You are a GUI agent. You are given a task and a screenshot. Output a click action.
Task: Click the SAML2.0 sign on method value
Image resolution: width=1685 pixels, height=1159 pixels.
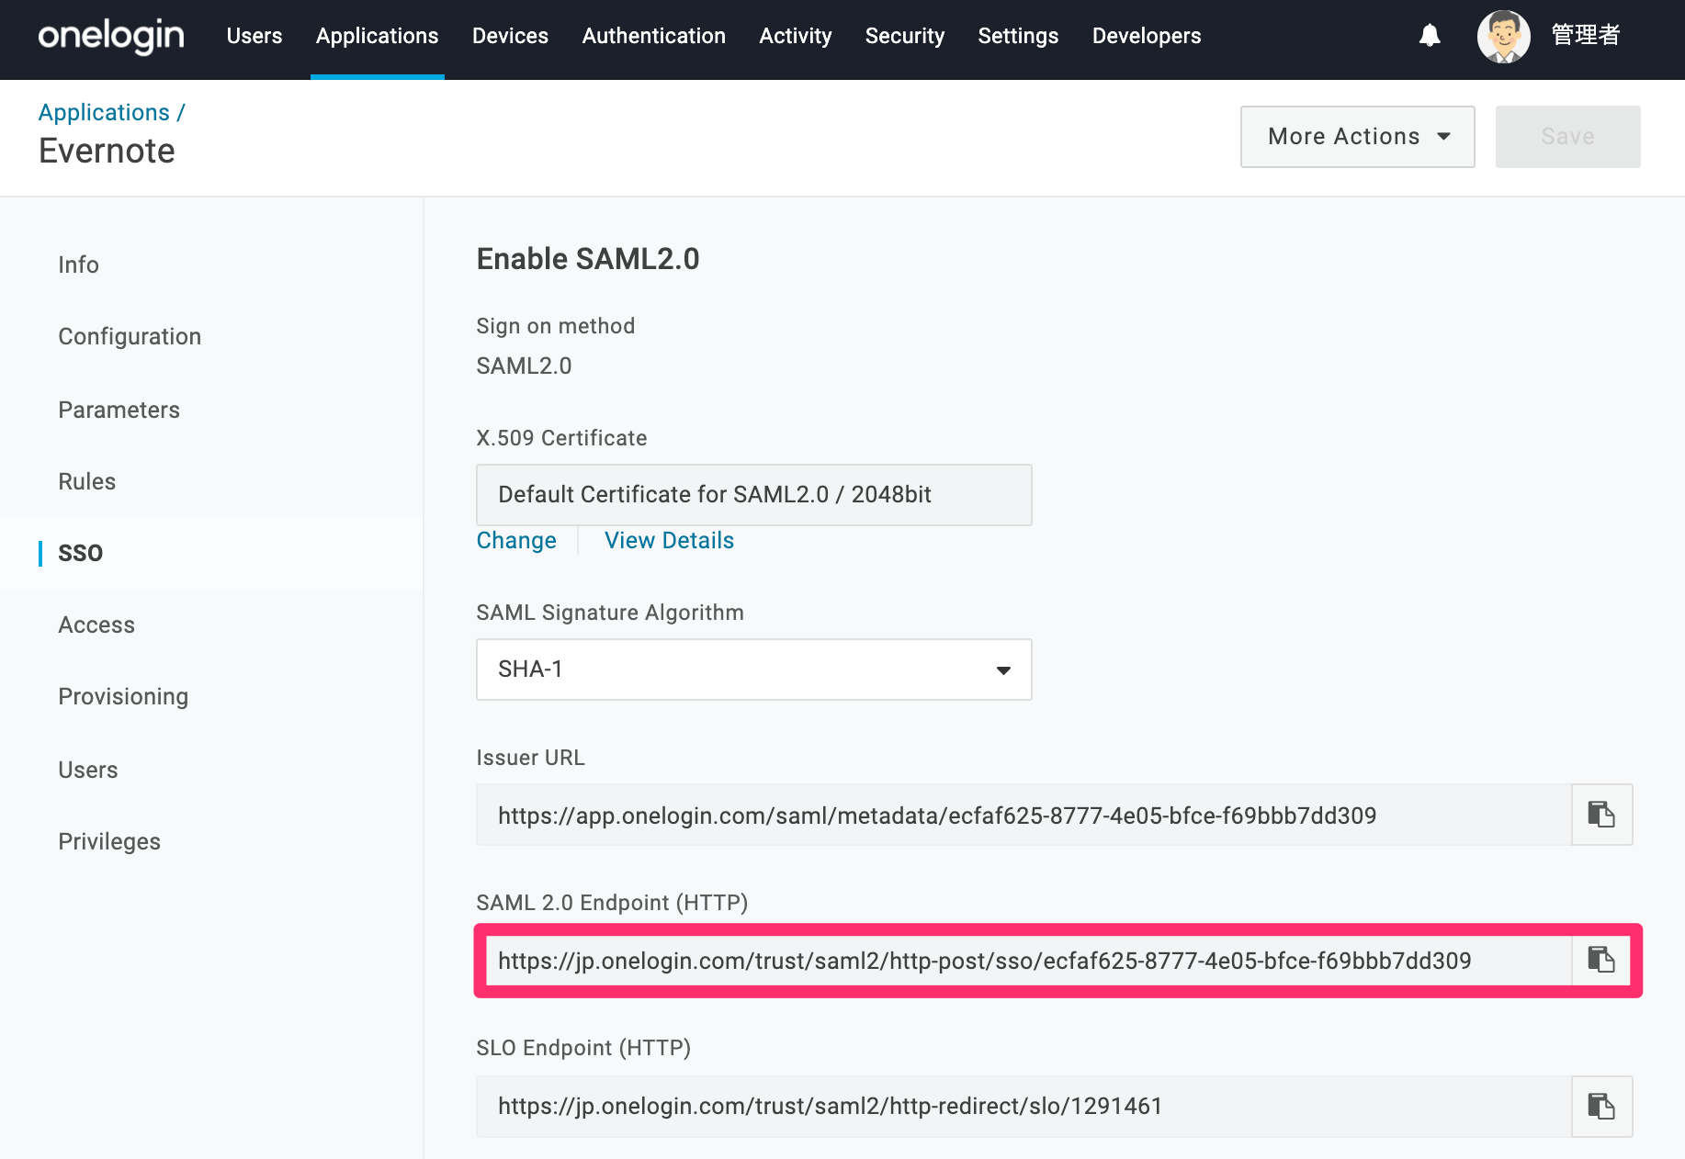524,366
